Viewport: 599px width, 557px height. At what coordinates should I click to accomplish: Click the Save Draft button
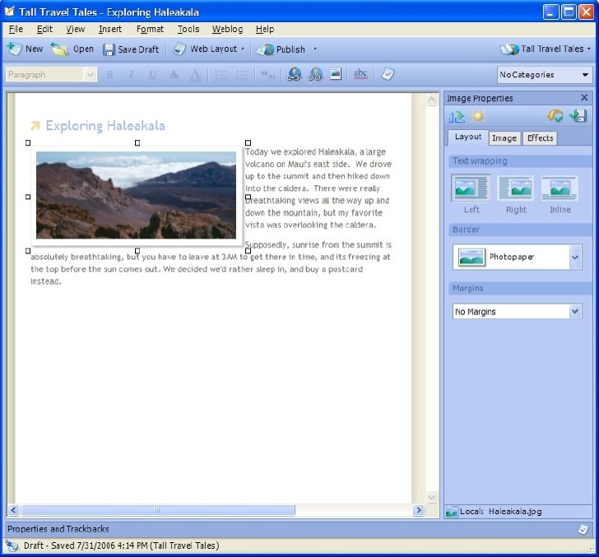click(x=132, y=49)
